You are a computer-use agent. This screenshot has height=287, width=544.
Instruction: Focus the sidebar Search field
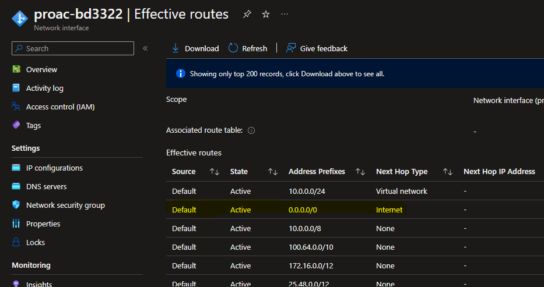click(x=73, y=48)
